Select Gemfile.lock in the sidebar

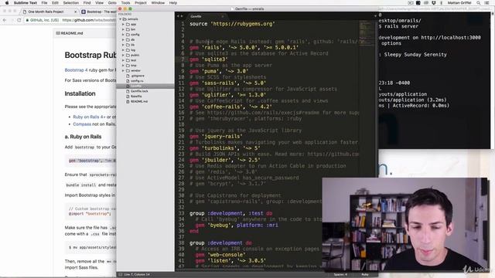pyautogui.click(x=139, y=91)
